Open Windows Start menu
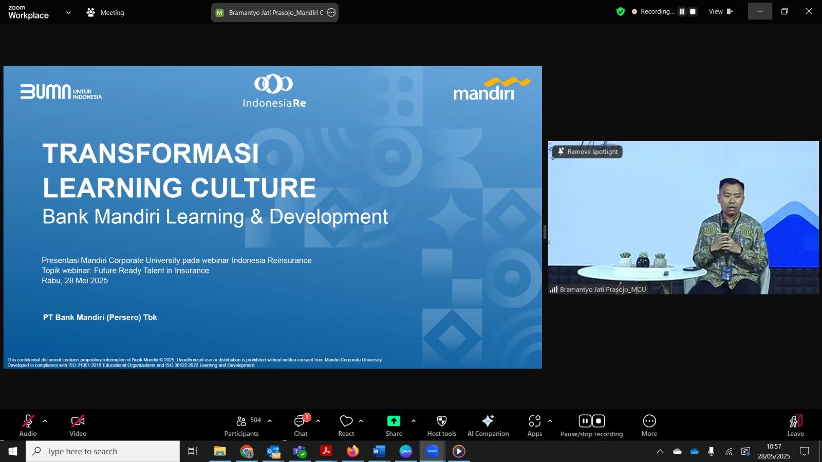822x462 pixels. click(13, 451)
